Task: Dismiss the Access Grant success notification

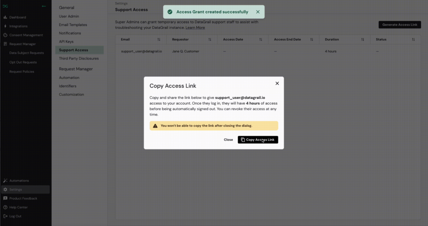Action: coord(258,12)
